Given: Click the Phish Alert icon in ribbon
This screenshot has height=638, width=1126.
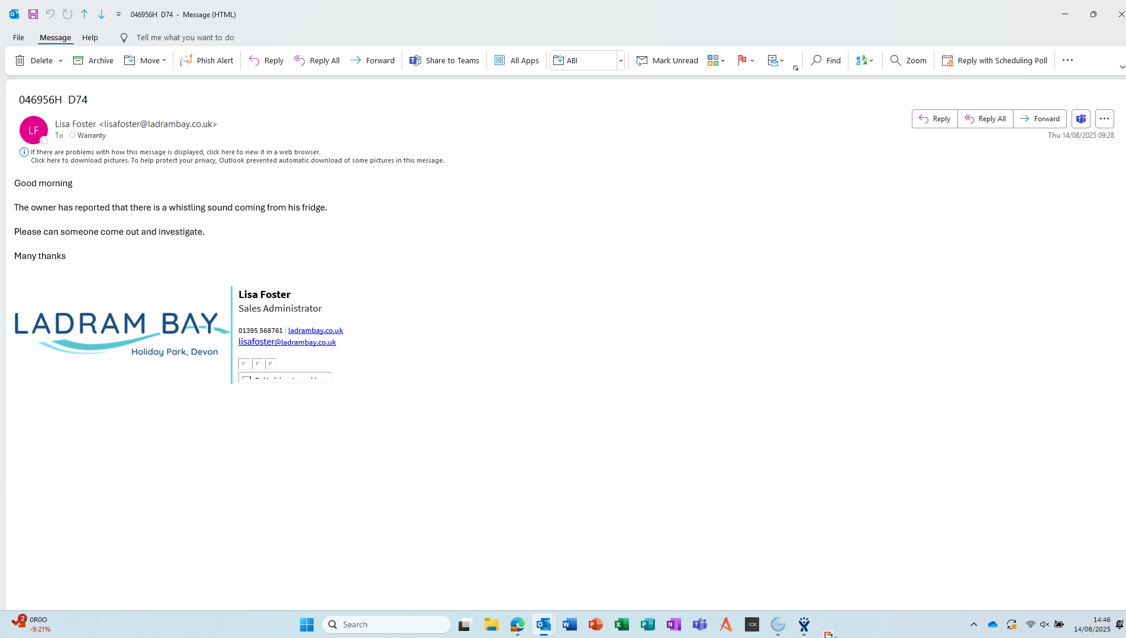Looking at the screenshot, I should click(x=186, y=60).
